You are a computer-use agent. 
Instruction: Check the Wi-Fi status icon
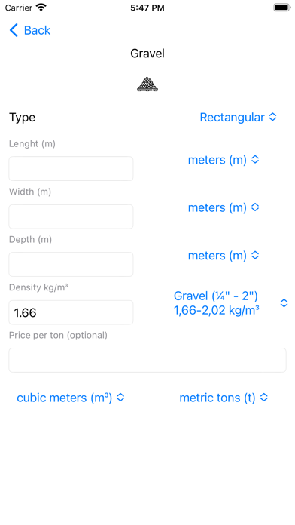tap(41, 8)
